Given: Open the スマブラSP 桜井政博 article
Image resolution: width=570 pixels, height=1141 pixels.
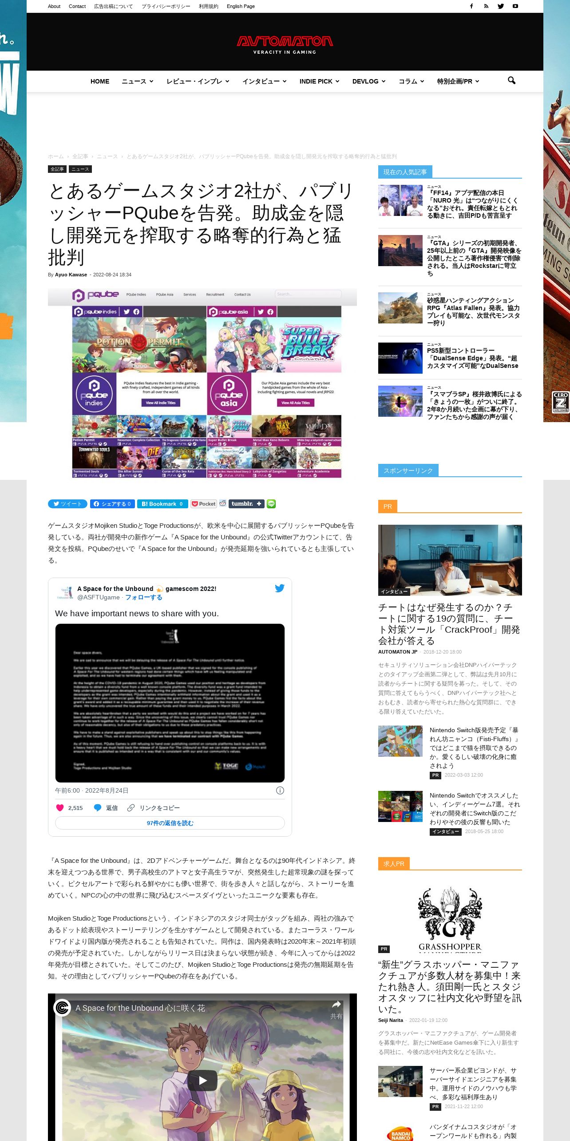Looking at the screenshot, I should point(474,406).
